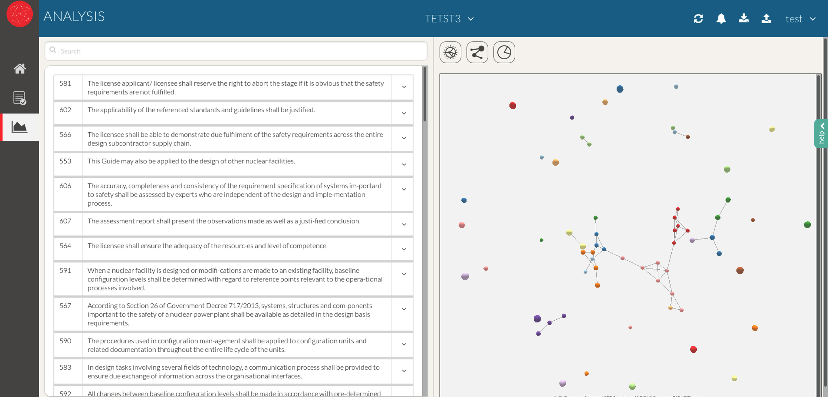Select the connected nodes graph button
This screenshot has width=828, height=397.
(x=477, y=52)
